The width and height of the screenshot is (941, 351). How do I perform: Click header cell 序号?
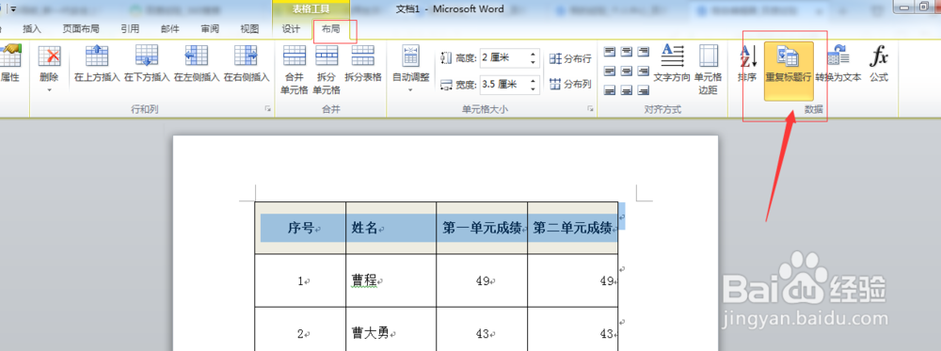[300, 228]
